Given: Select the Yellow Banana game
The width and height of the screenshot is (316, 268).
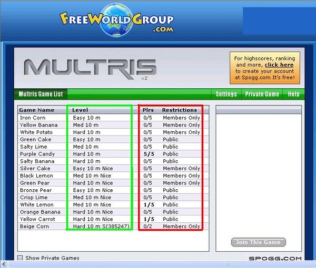Looking at the screenshot, I should (x=113, y=125).
